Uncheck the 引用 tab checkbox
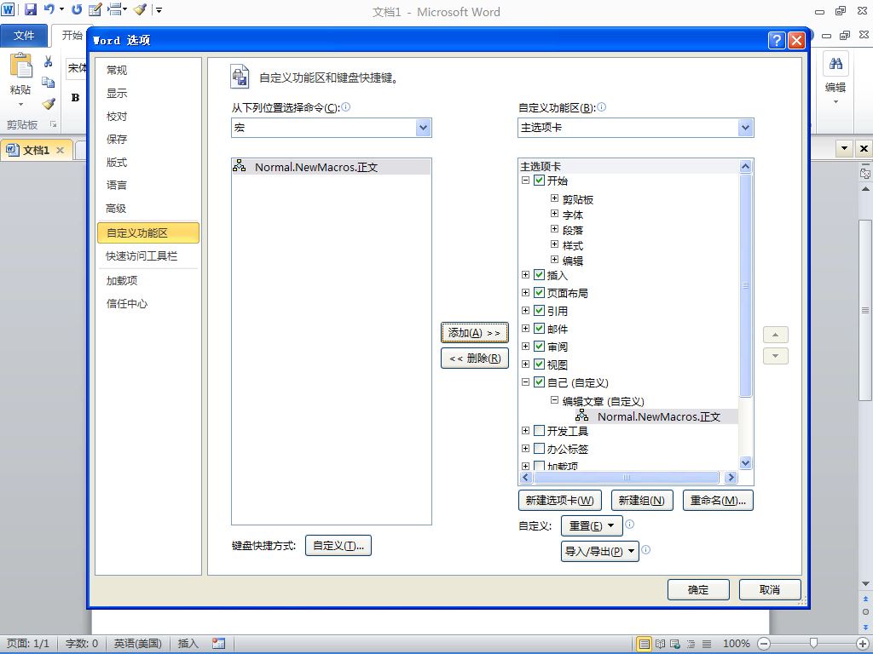Viewport: 873px width, 654px height. tap(539, 310)
